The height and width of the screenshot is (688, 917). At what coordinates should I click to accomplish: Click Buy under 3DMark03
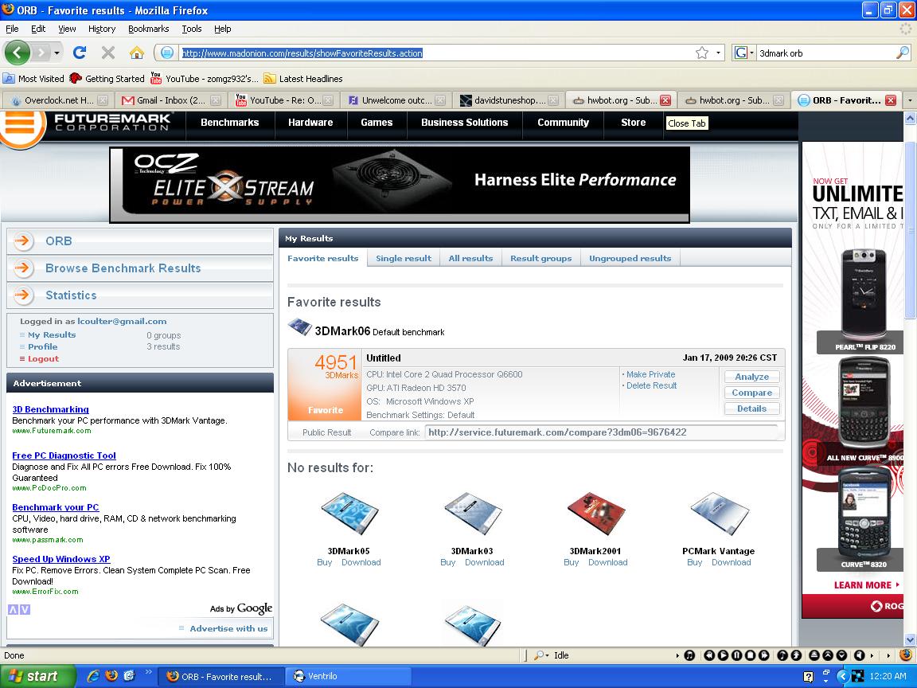[x=447, y=562]
